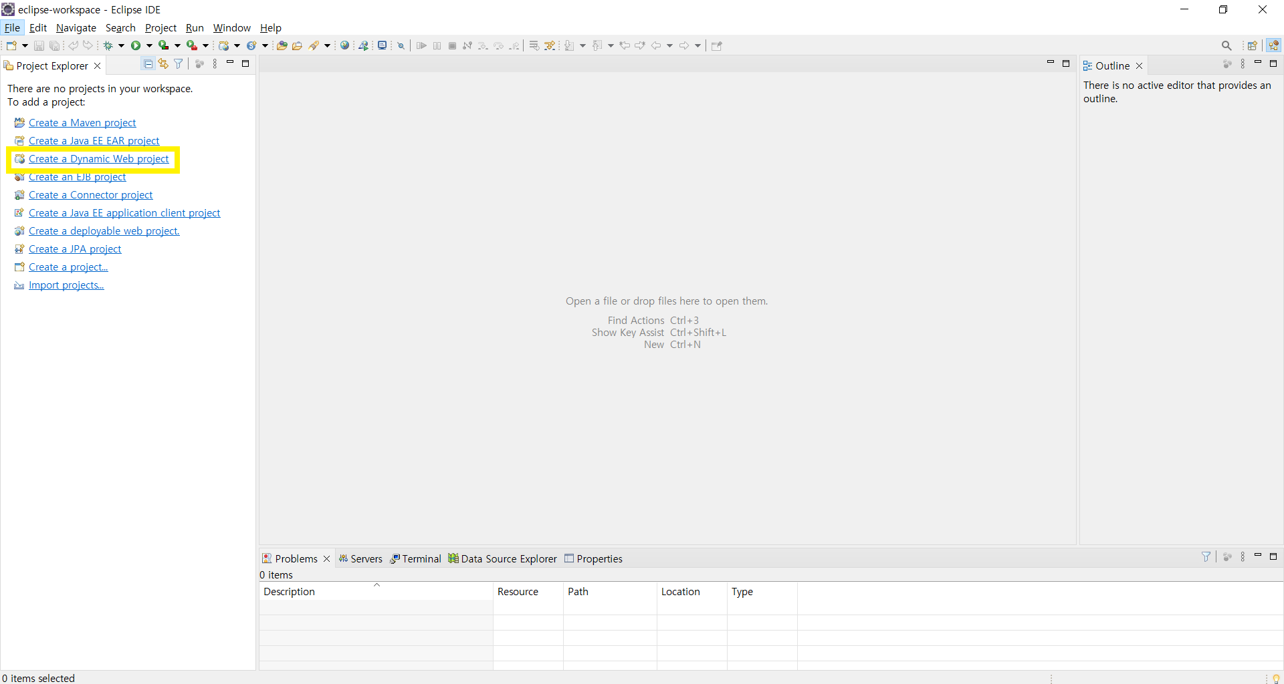
Task: Click Create a Dynamic Web project link
Action: (99, 158)
